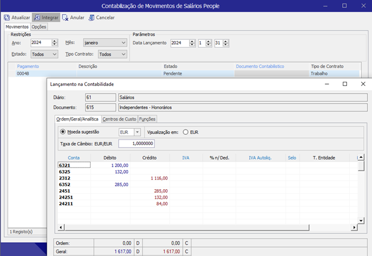Select the EUR visualization radio button
This screenshot has width=372, height=256.
click(x=185, y=131)
